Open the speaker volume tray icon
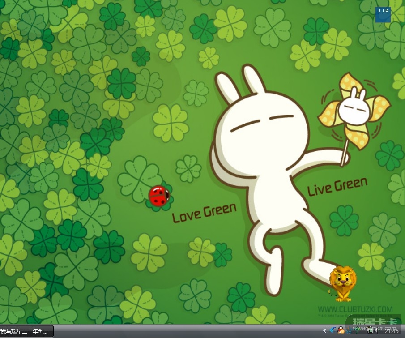The image size is (405, 338). click(x=377, y=330)
